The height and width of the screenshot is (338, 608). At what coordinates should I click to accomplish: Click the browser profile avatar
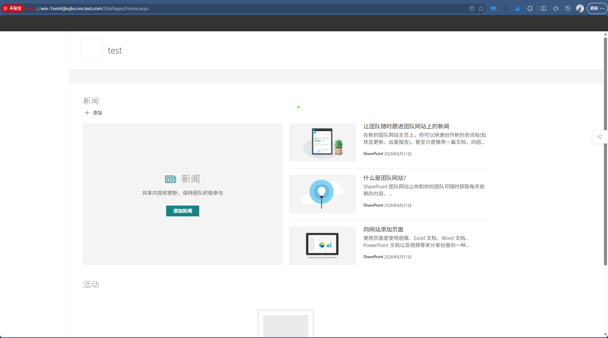pos(580,8)
